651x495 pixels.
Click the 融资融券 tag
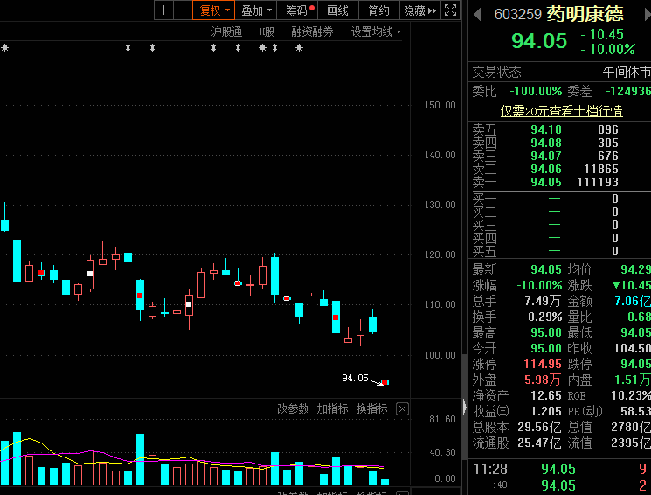coord(312,31)
